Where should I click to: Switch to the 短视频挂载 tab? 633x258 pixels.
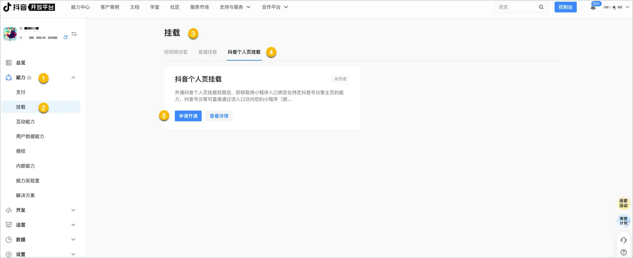[x=176, y=52]
